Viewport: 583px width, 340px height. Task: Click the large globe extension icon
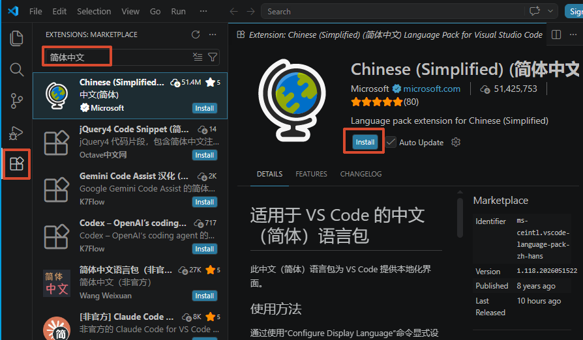293,100
